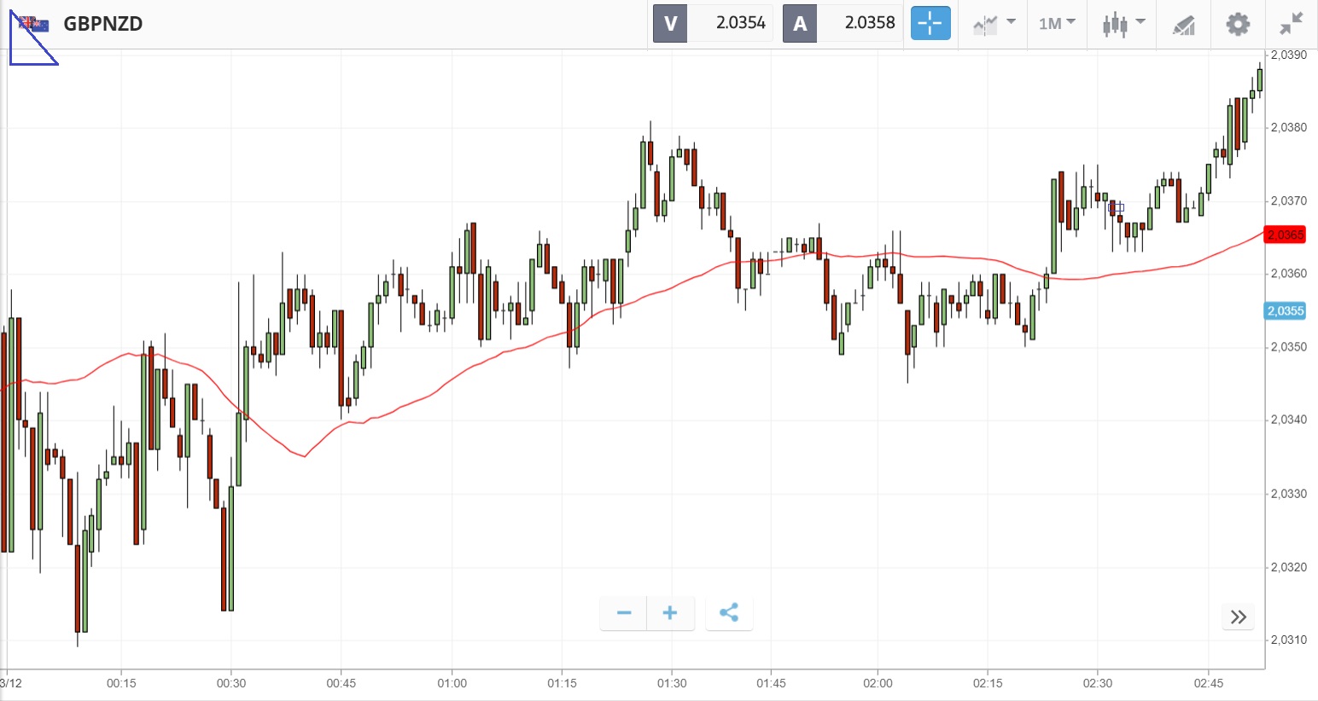The width and height of the screenshot is (1318, 701).
Task: Toggle the crosshair cursor button
Action: (930, 23)
